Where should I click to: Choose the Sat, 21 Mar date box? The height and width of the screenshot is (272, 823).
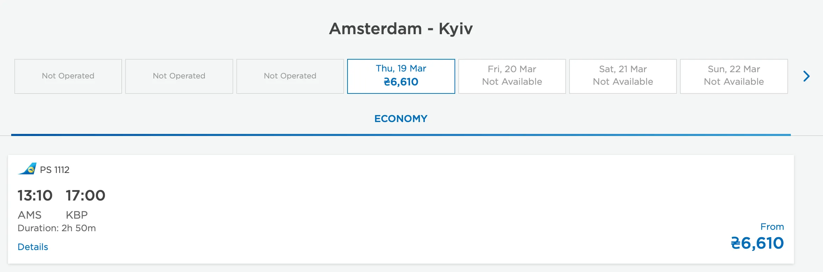(x=623, y=76)
